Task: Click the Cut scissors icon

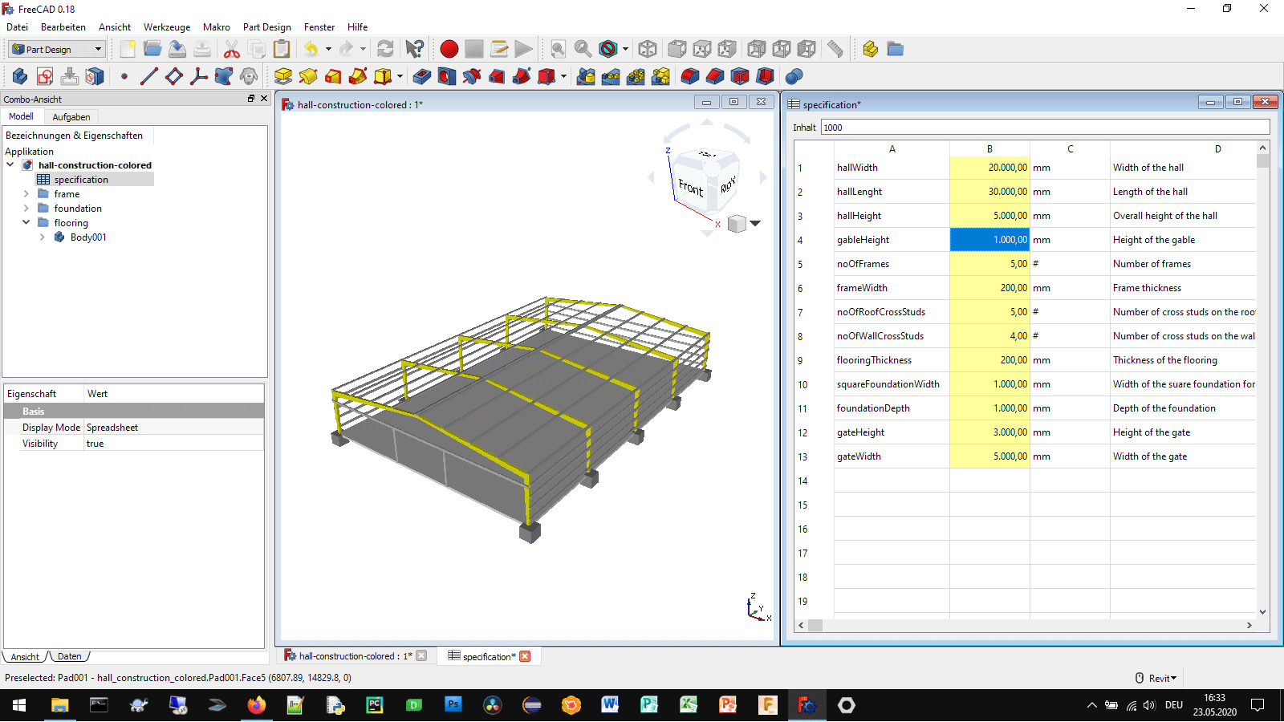Action: coord(232,50)
